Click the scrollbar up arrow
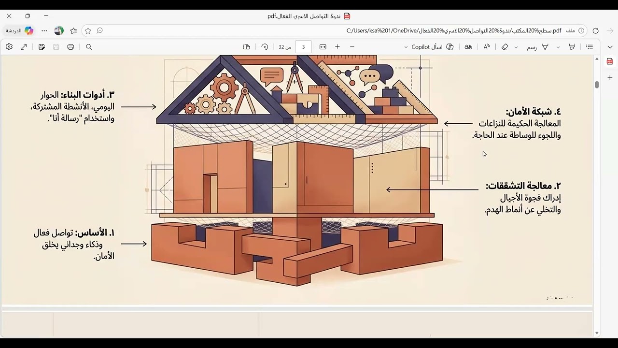618x348 pixels. pos(597,59)
